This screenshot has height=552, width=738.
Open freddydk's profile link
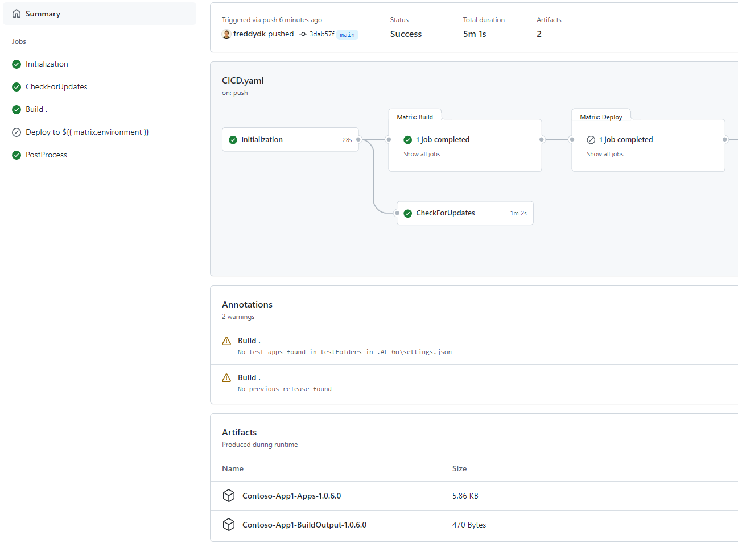click(x=250, y=34)
